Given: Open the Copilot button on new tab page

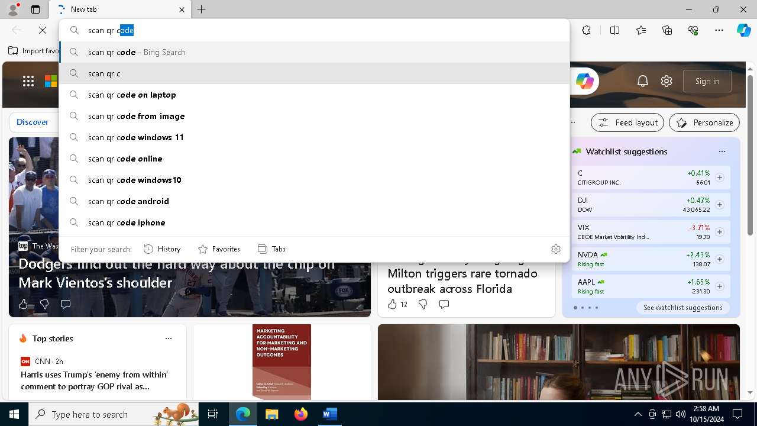Looking at the screenshot, I should pos(585,81).
